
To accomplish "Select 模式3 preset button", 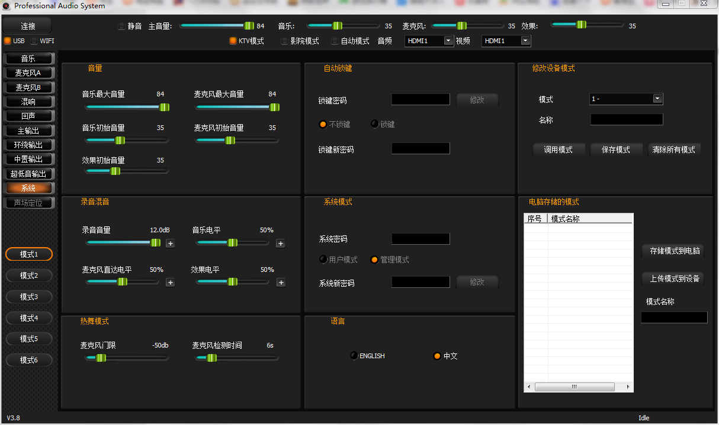I will click(x=29, y=297).
